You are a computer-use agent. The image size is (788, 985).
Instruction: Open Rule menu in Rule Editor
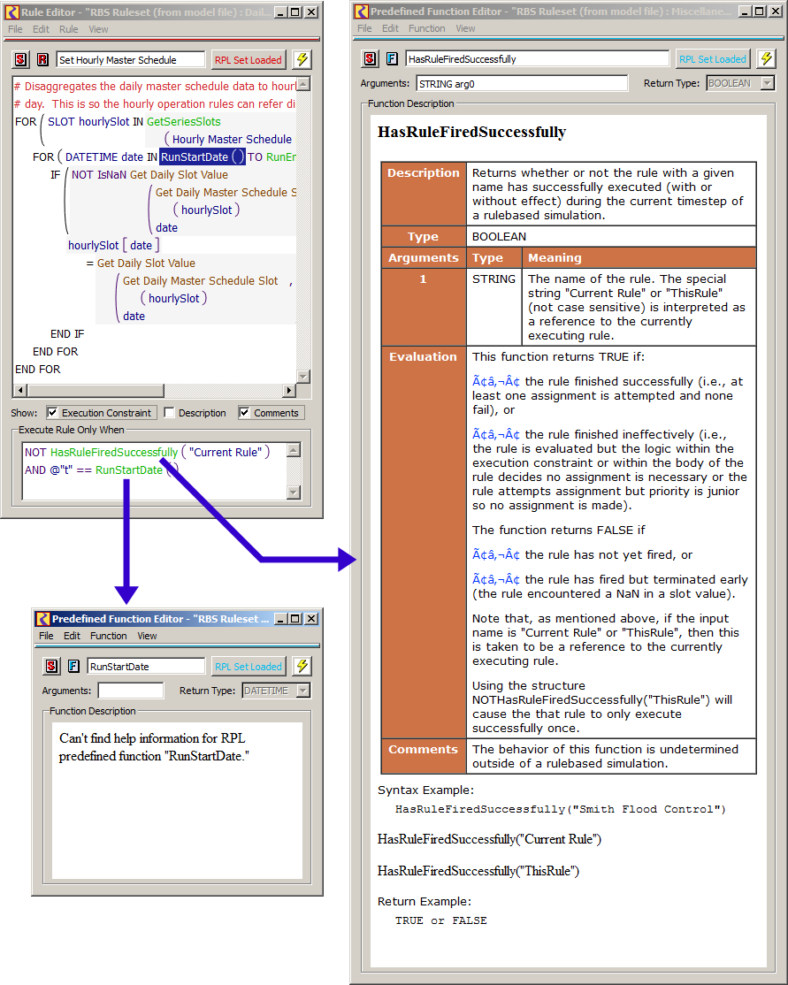(x=68, y=29)
